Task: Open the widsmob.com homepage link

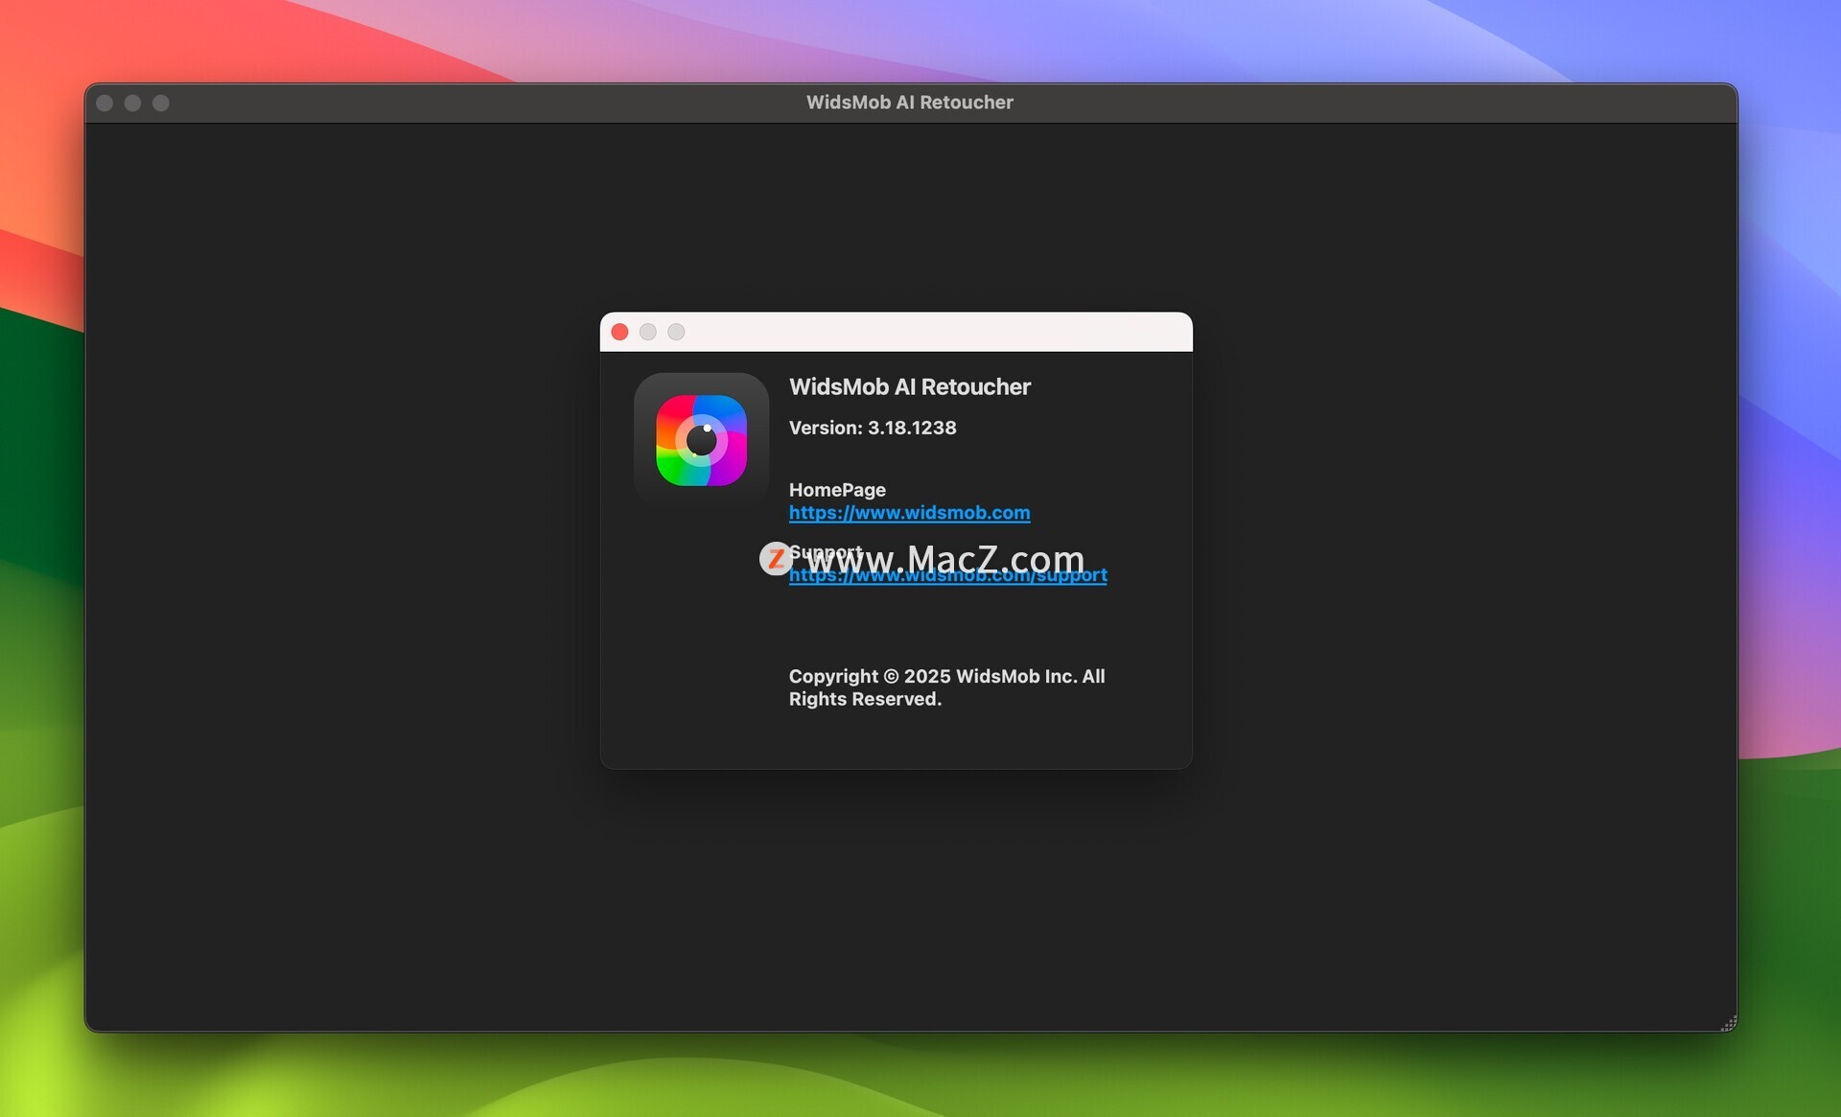Action: click(909, 513)
